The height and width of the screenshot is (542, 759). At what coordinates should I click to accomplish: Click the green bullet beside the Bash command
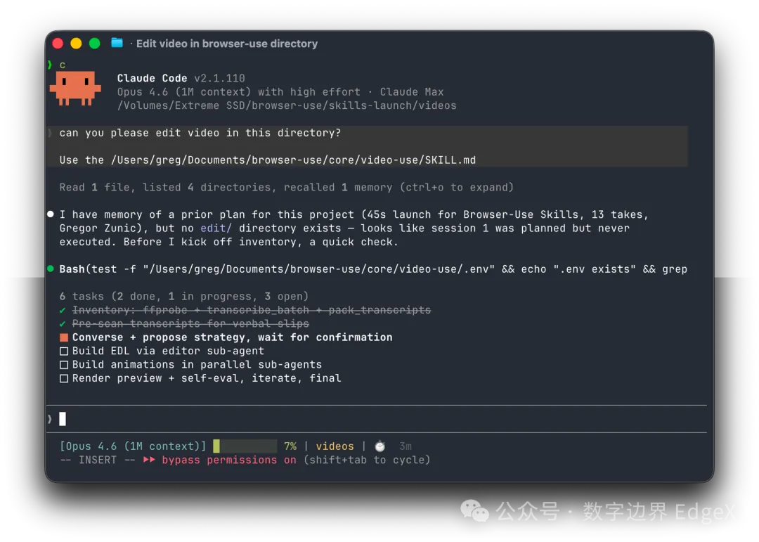(51, 269)
